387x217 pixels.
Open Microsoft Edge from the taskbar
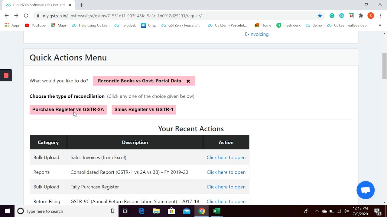(141, 211)
